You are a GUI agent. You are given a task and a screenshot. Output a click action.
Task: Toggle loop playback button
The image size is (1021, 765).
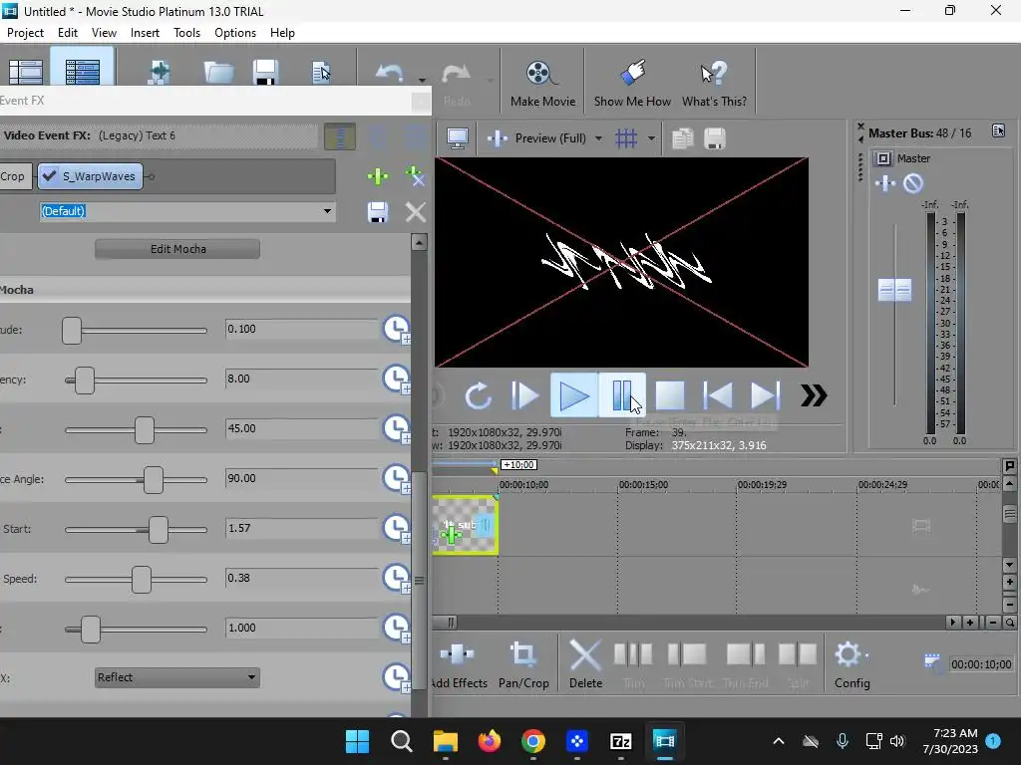(x=478, y=395)
